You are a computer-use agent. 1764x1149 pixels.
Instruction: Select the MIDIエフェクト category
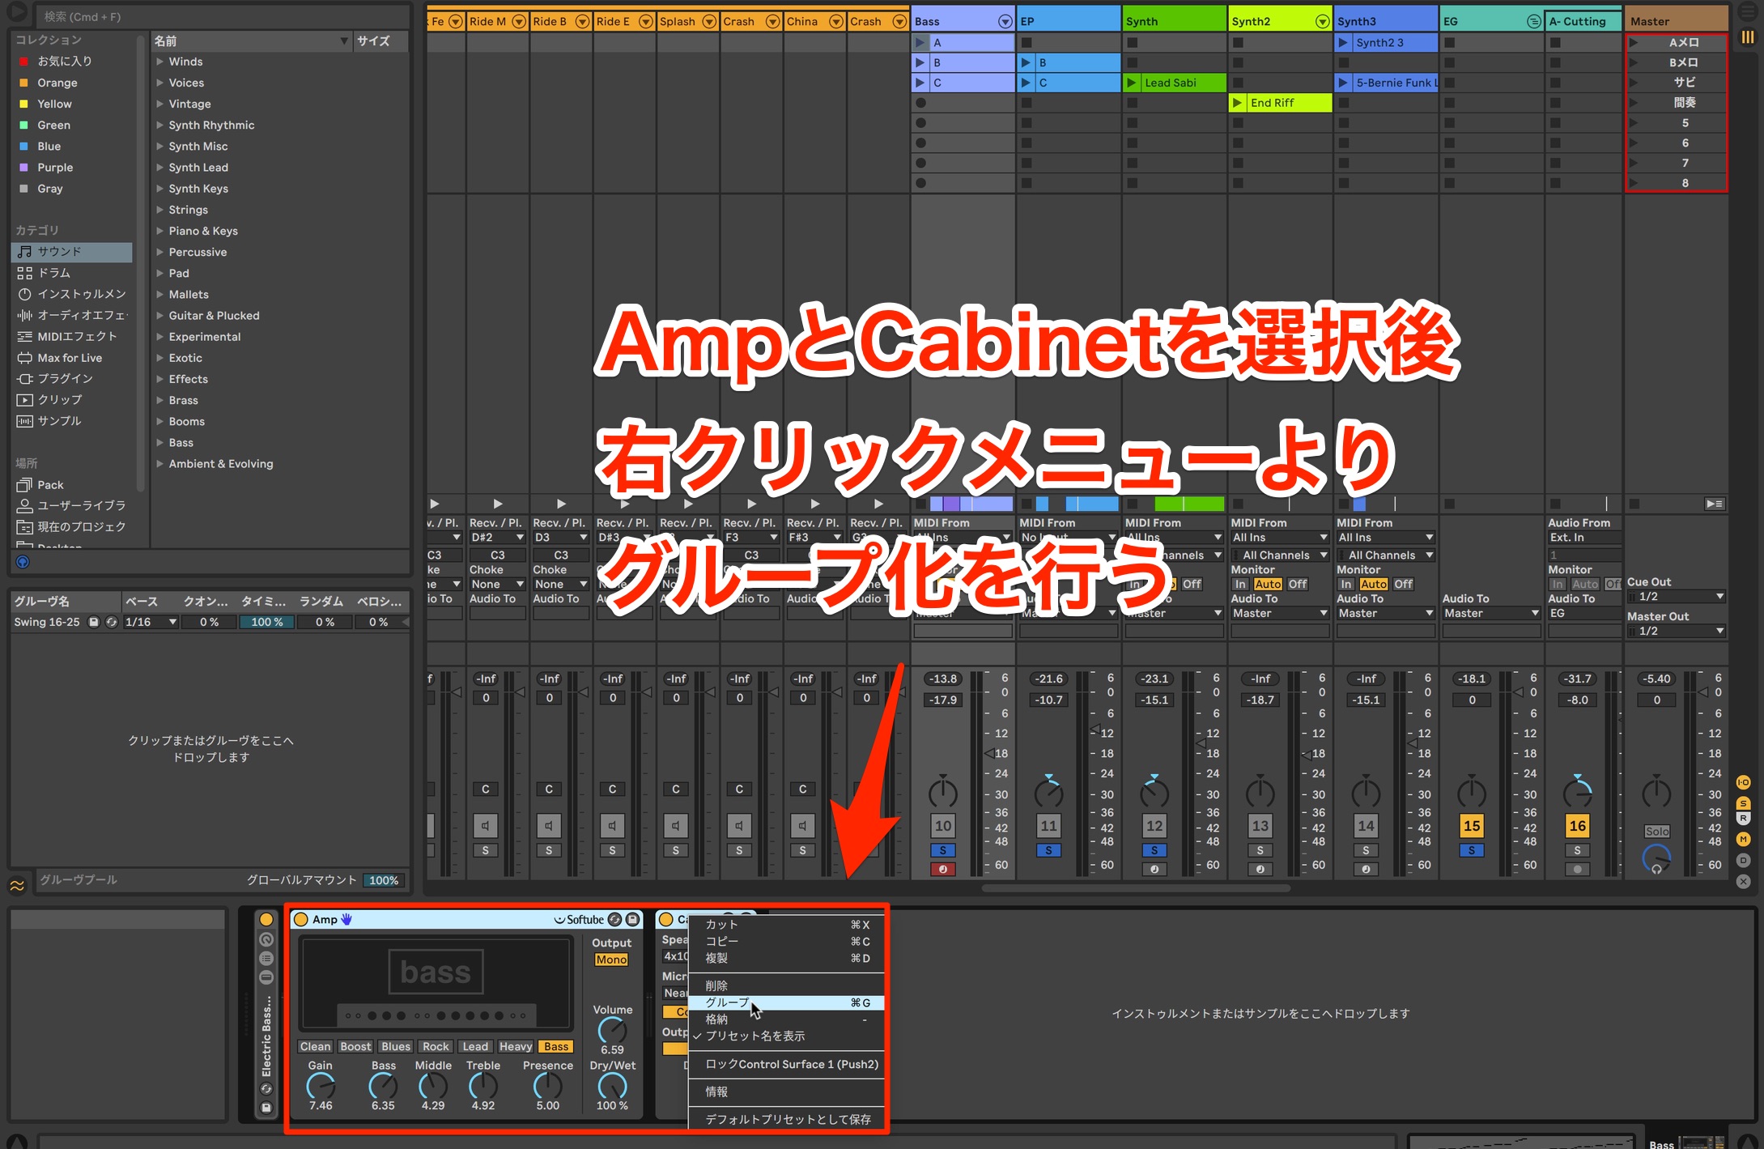(71, 336)
